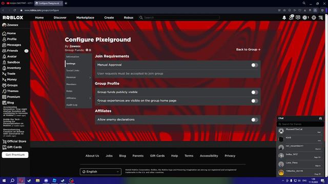
Task: Open the Privacy footer link
Action: pos(230,156)
